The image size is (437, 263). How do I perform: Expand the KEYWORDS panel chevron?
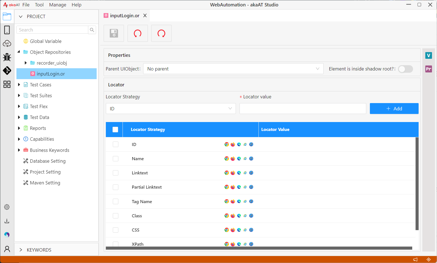(21, 250)
